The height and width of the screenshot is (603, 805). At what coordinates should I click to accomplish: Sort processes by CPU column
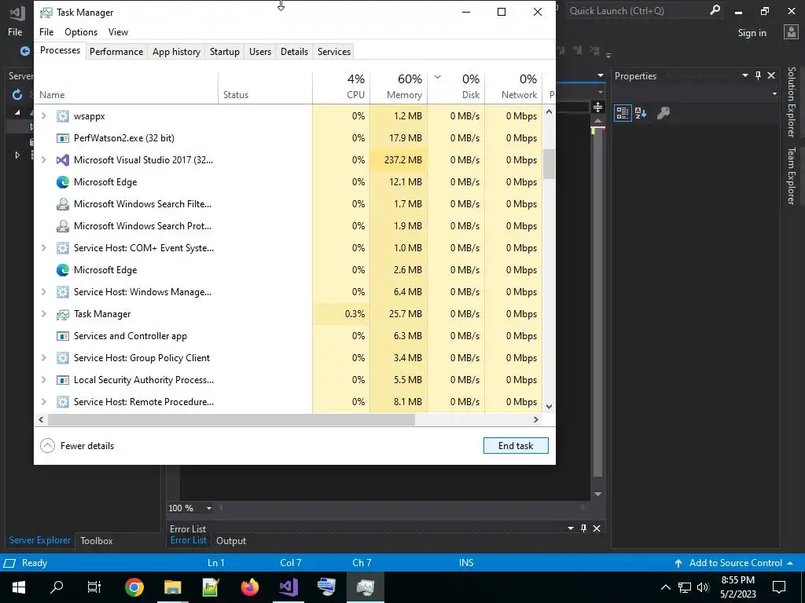341,86
